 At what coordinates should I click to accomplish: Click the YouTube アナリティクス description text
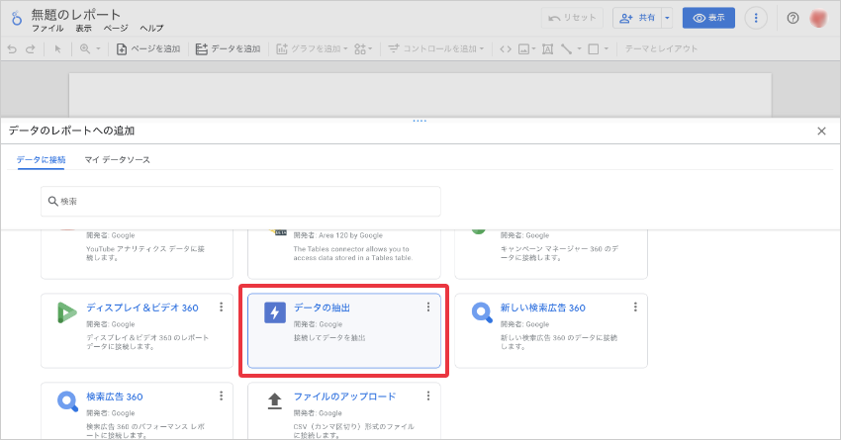pyautogui.click(x=145, y=253)
